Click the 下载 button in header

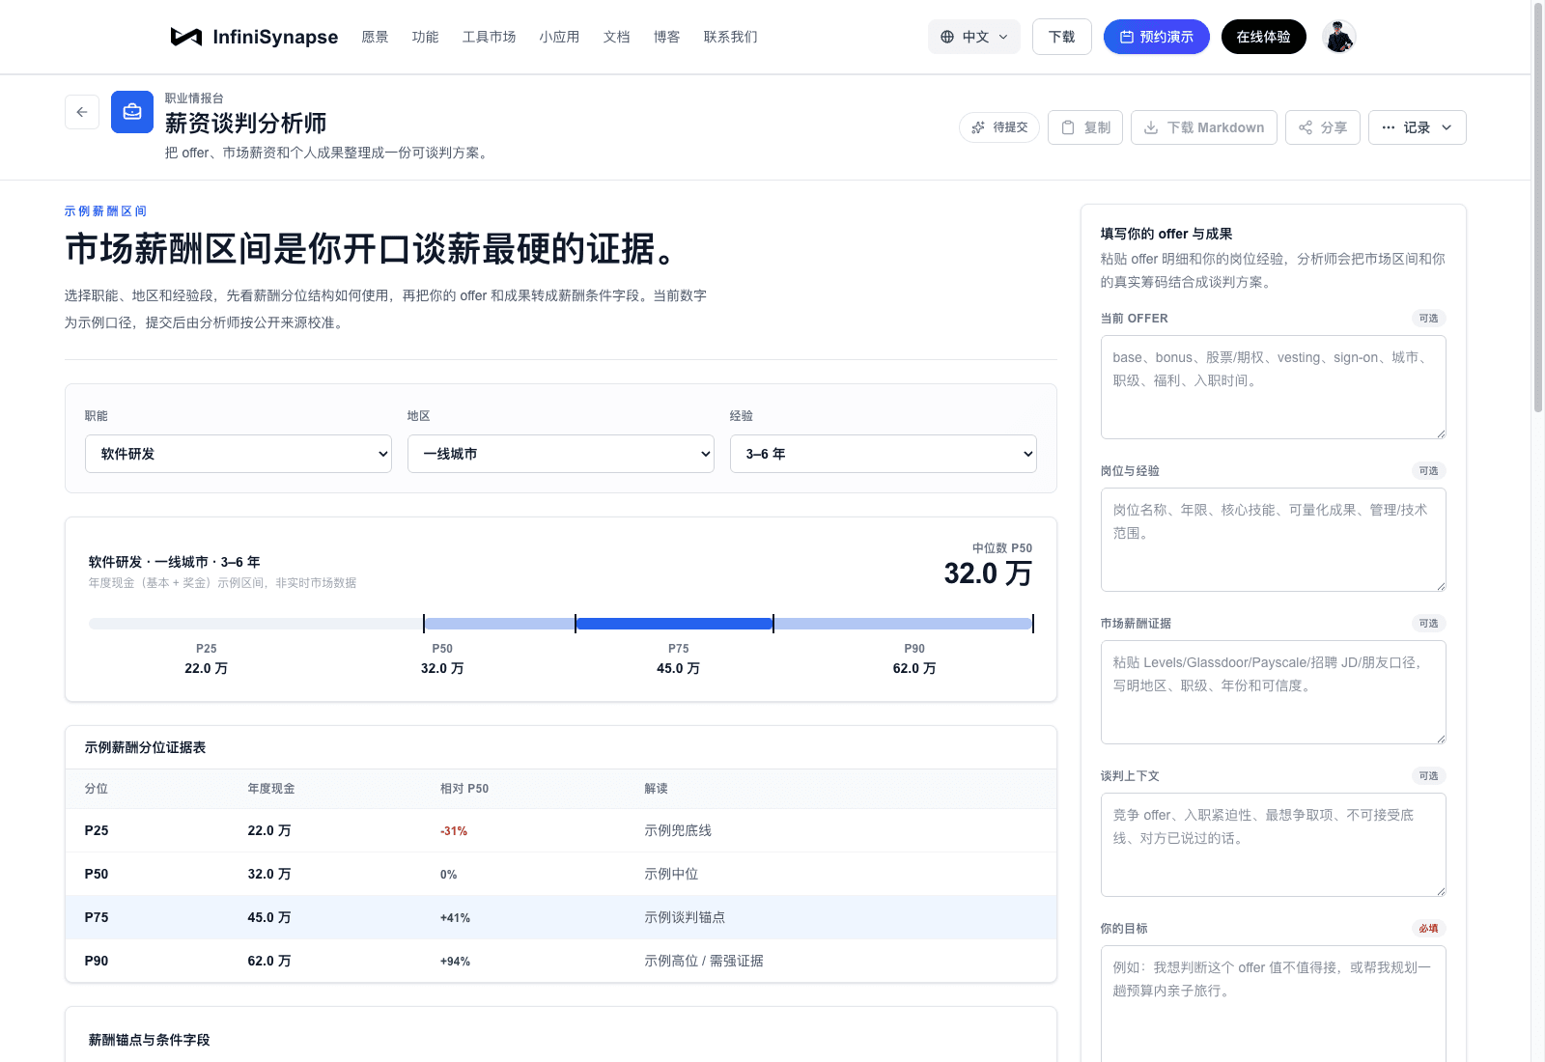pyautogui.click(x=1061, y=37)
